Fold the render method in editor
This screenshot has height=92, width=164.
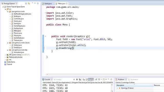pos(45,36)
